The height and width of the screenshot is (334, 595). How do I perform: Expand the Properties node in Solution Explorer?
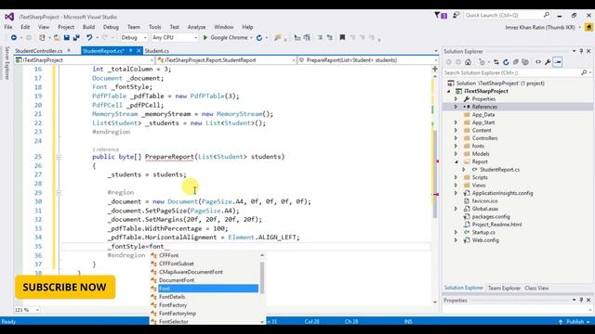(456, 99)
